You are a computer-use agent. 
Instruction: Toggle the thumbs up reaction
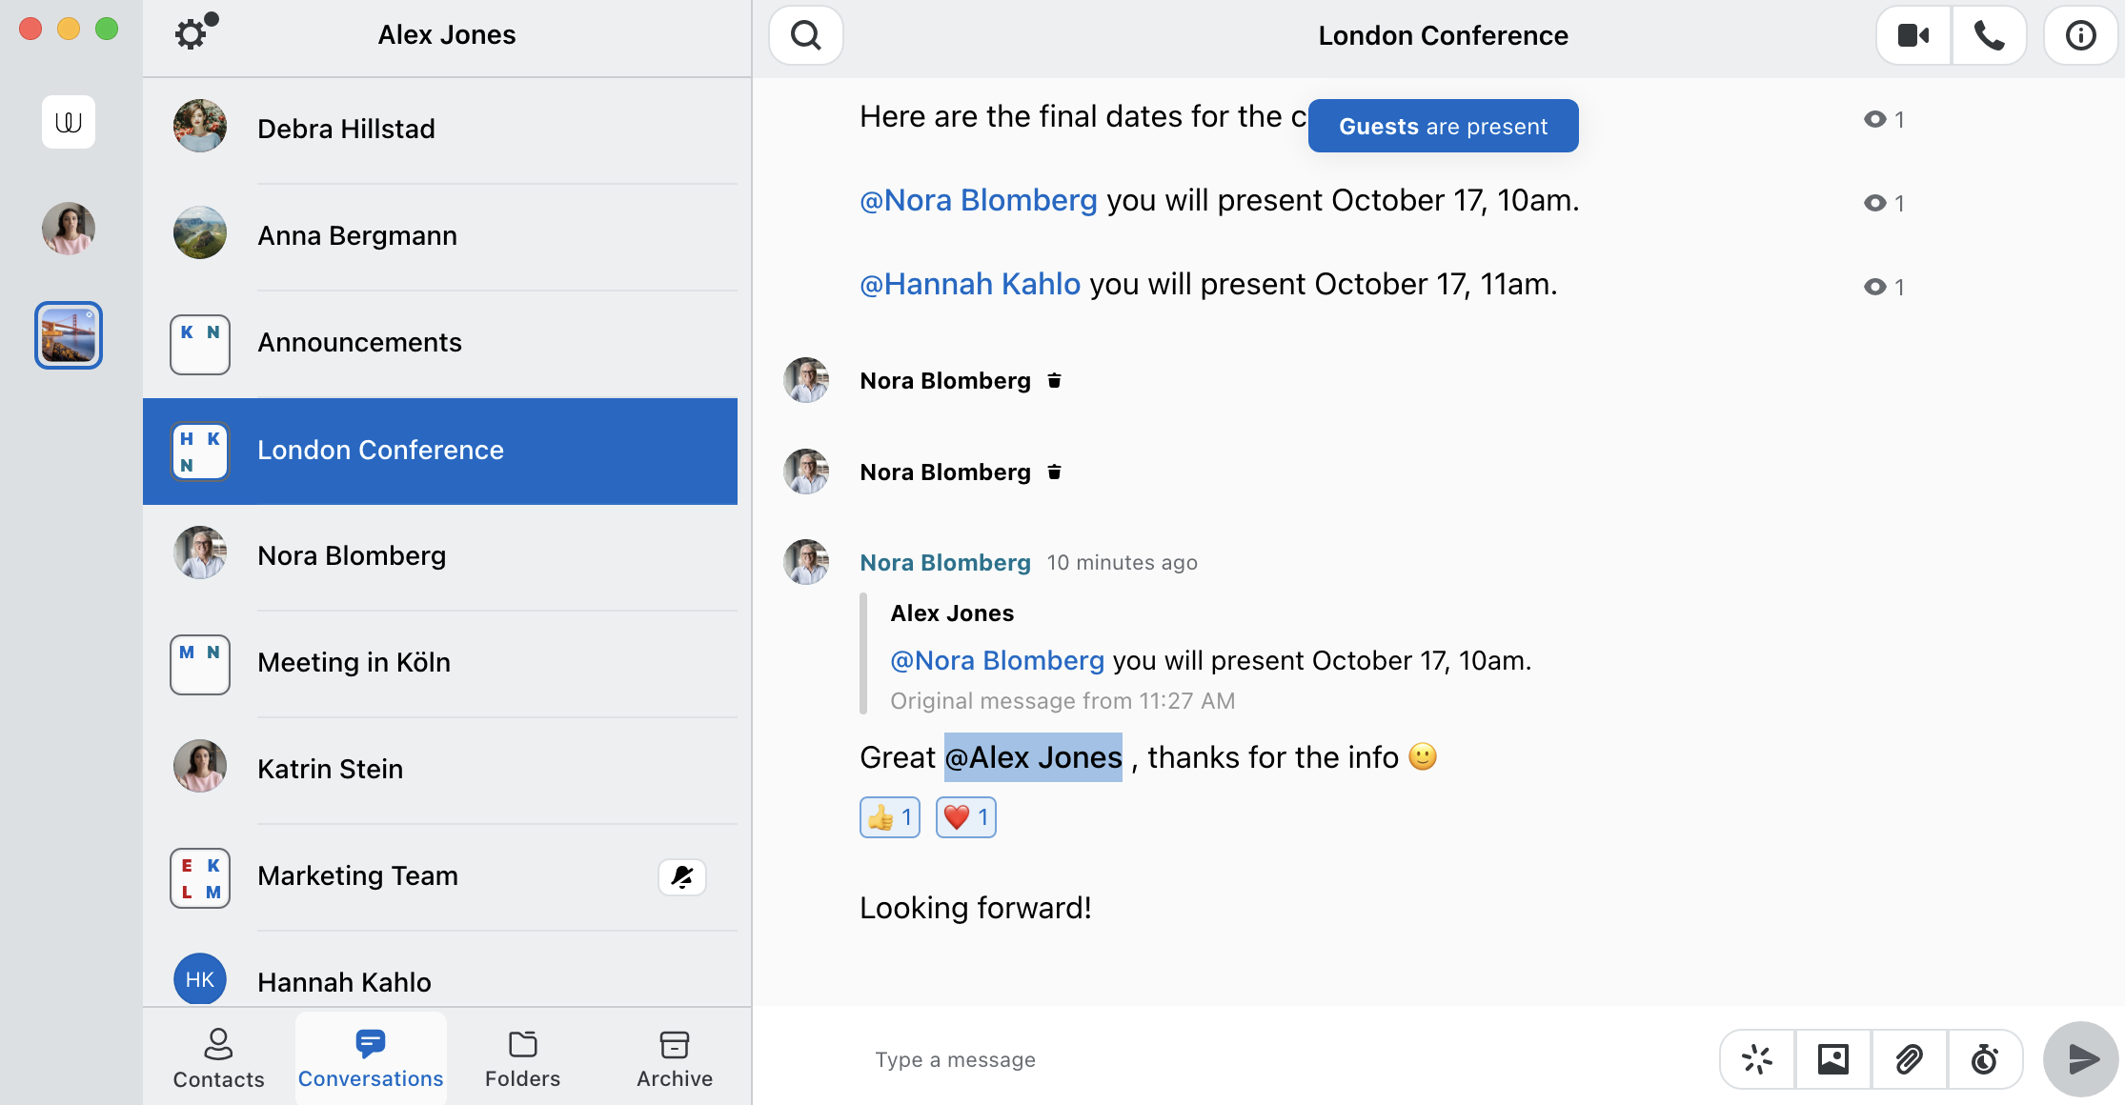click(x=890, y=817)
